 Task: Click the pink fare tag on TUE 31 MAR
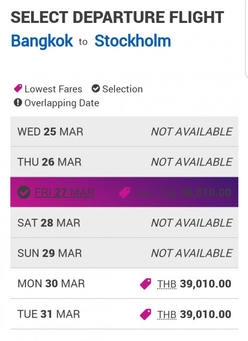coord(146,314)
